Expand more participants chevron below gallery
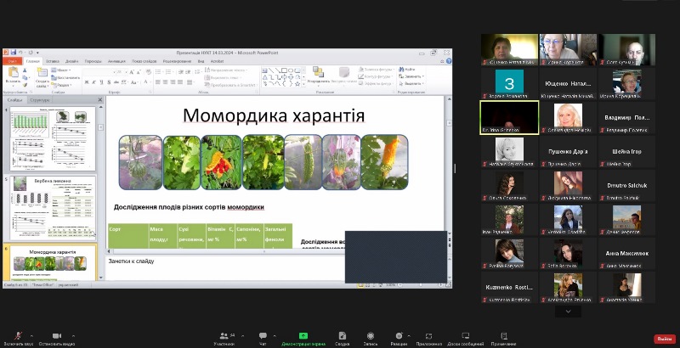The image size is (680, 348). point(568,312)
